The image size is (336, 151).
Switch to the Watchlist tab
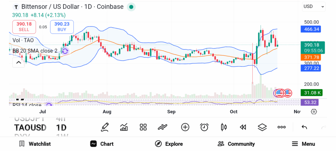pos(35,144)
